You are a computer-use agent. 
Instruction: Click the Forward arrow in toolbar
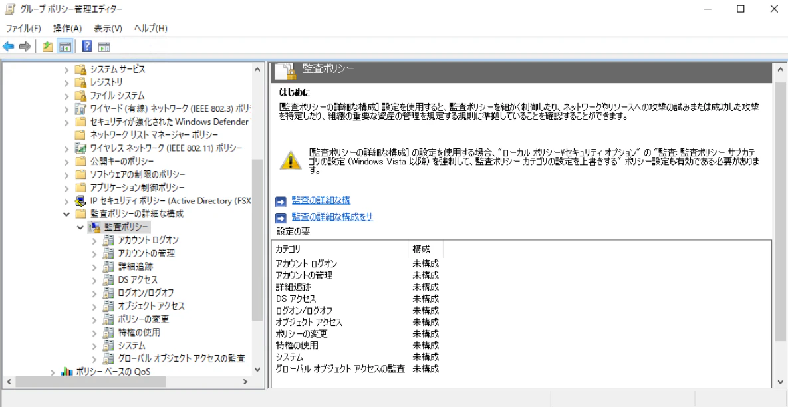pos(25,47)
